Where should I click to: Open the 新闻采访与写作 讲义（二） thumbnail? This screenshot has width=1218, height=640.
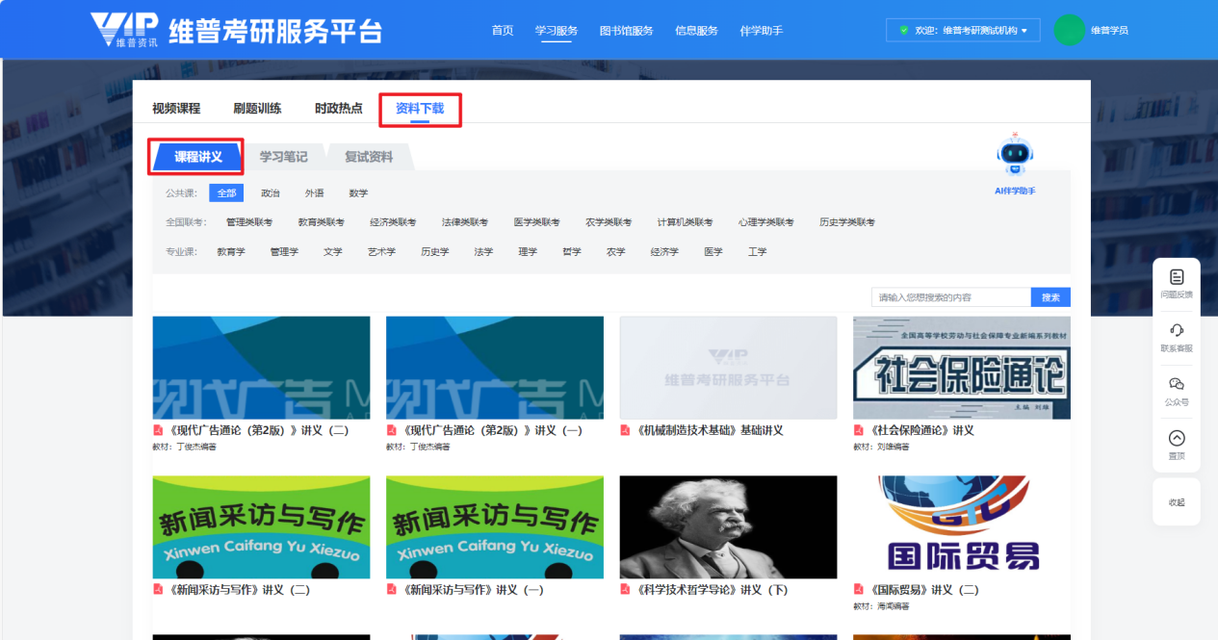click(x=261, y=526)
